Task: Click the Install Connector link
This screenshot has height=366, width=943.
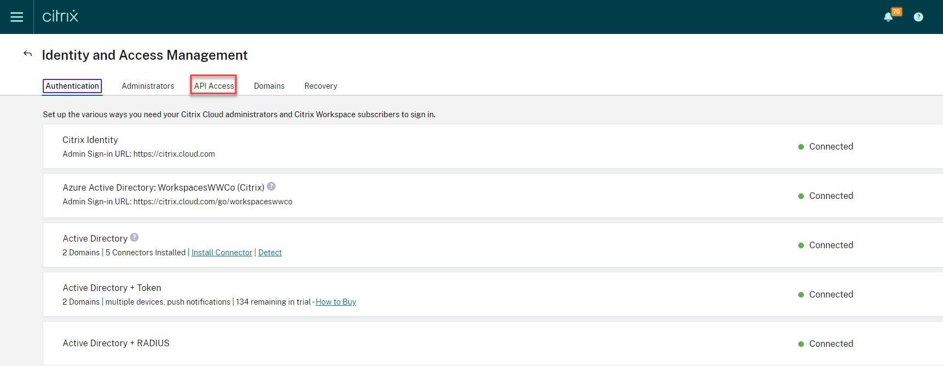Action: 222,253
